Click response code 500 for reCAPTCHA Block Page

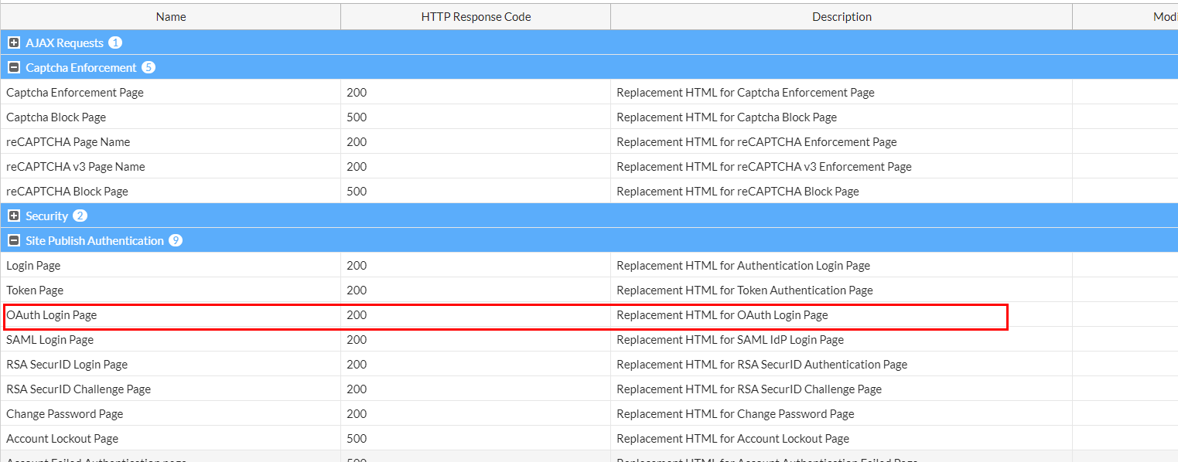357,192
